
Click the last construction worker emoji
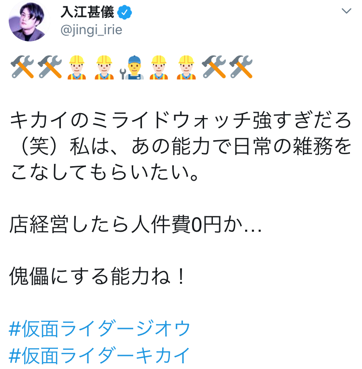coord(186,67)
